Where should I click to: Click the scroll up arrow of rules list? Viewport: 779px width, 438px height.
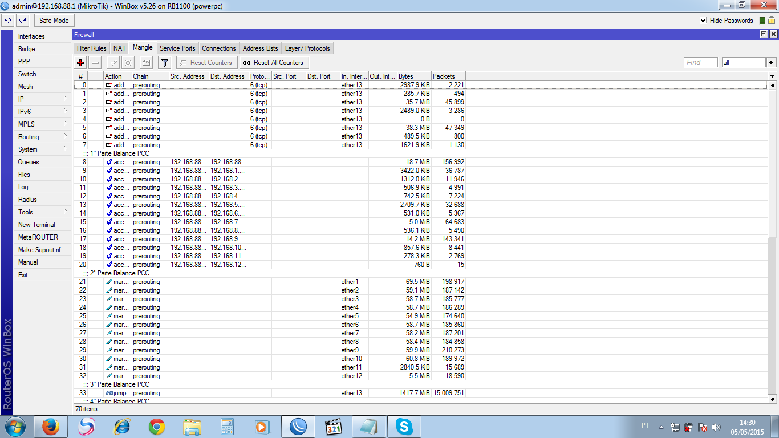(773, 85)
